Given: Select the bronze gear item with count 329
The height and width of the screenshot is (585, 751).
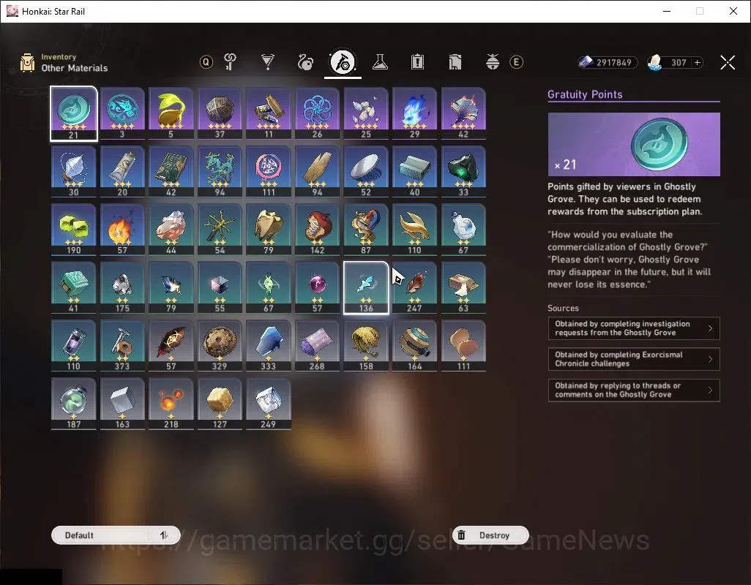Looking at the screenshot, I should 220,345.
